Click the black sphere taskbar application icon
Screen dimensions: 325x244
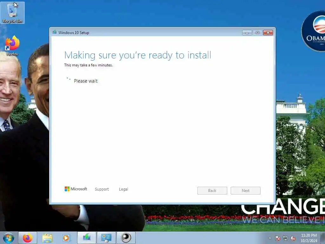(x=126, y=238)
